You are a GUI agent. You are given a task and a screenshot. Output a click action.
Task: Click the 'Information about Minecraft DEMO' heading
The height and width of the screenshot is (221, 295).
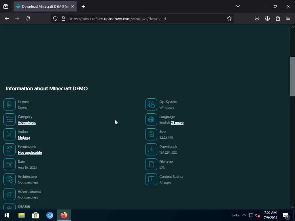point(47,89)
